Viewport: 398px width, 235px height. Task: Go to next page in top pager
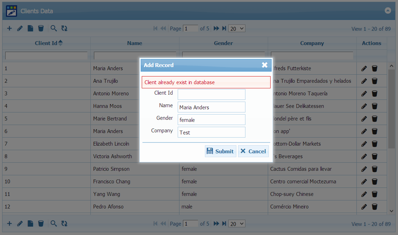coord(216,28)
